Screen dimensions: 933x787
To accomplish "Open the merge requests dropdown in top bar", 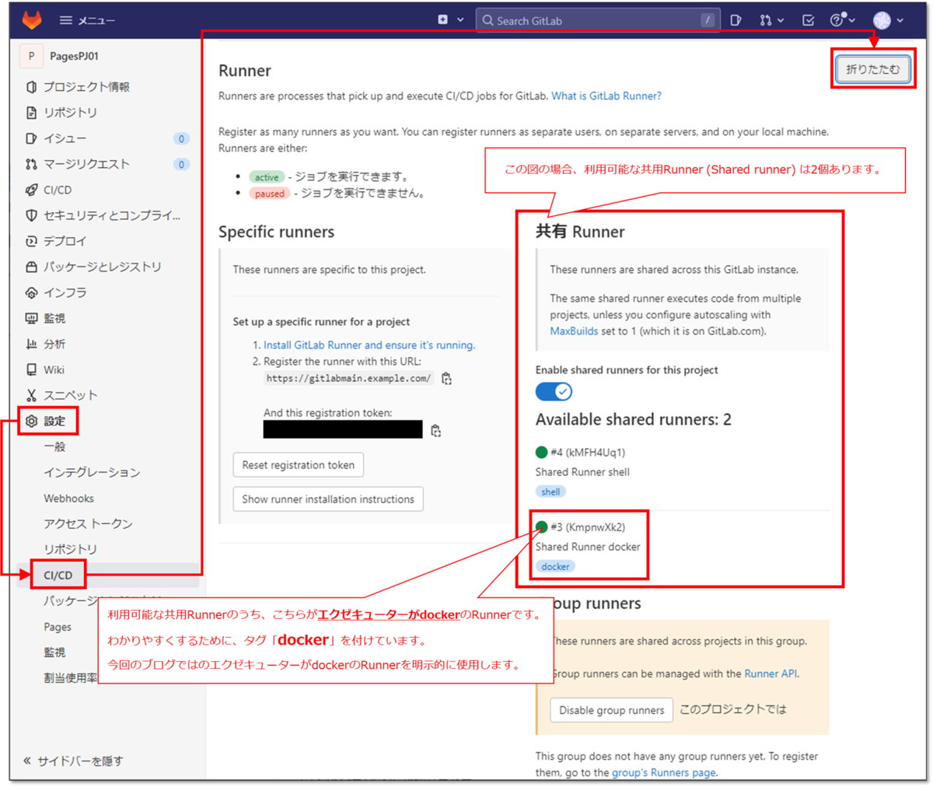I will tap(772, 20).
